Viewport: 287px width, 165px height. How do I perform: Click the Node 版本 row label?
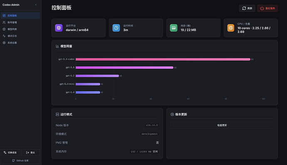click(62, 125)
